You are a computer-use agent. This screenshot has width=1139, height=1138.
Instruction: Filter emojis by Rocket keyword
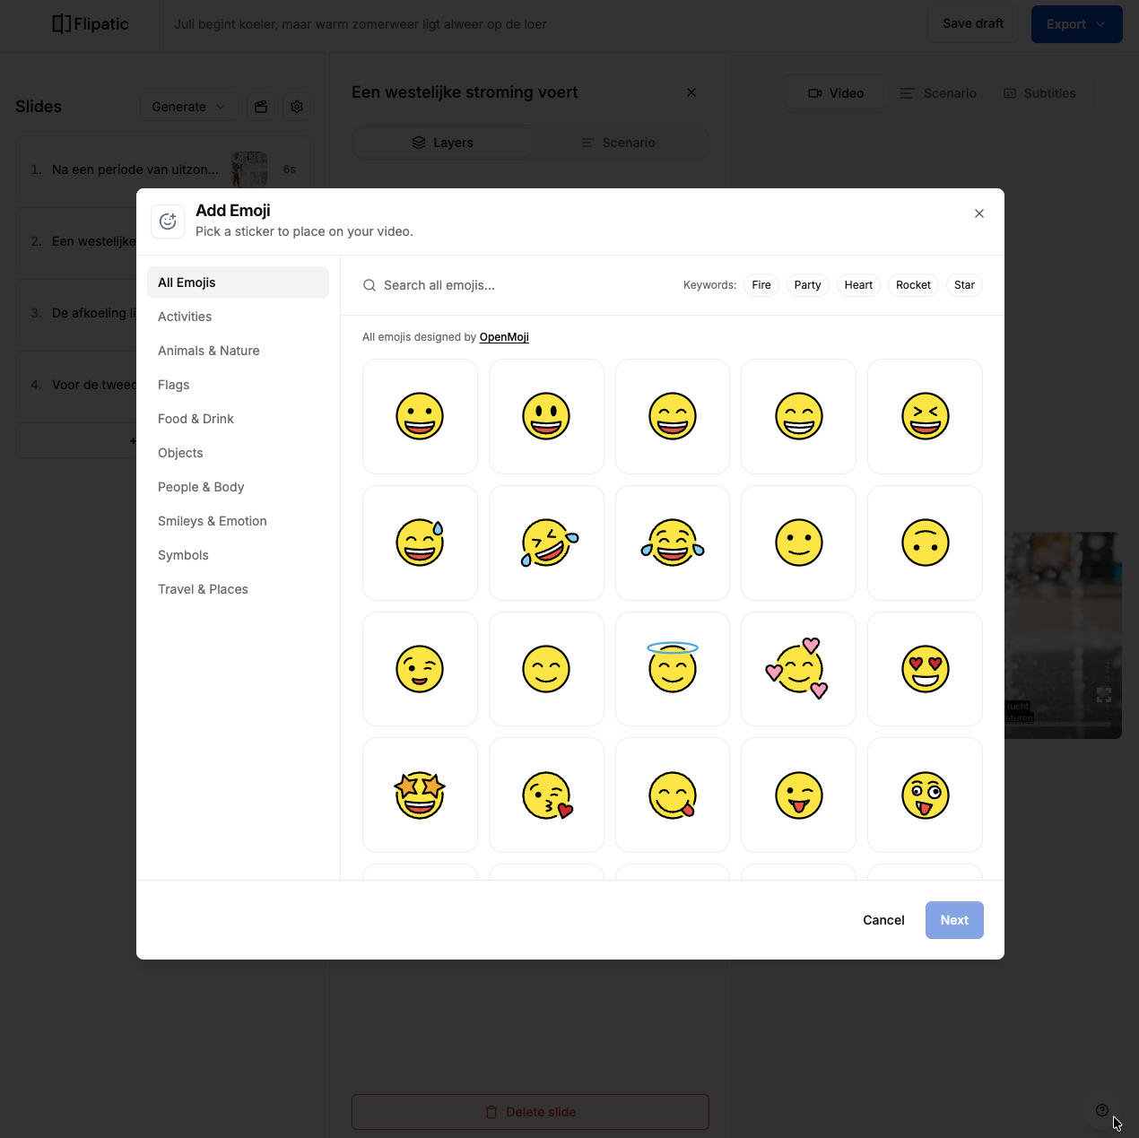913,285
